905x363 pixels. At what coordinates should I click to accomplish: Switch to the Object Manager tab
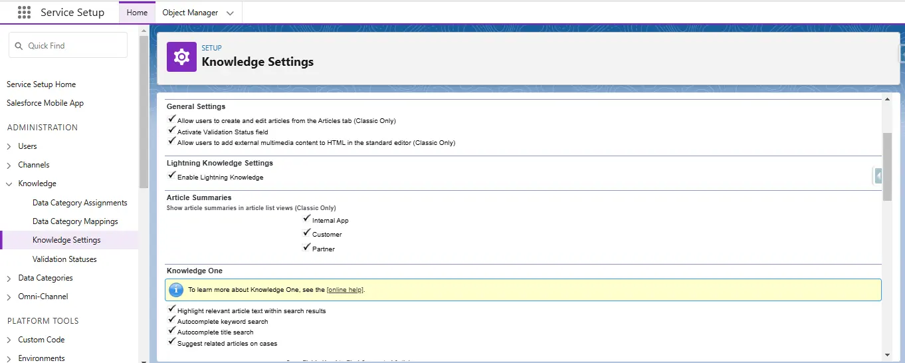pyautogui.click(x=190, y=13)
